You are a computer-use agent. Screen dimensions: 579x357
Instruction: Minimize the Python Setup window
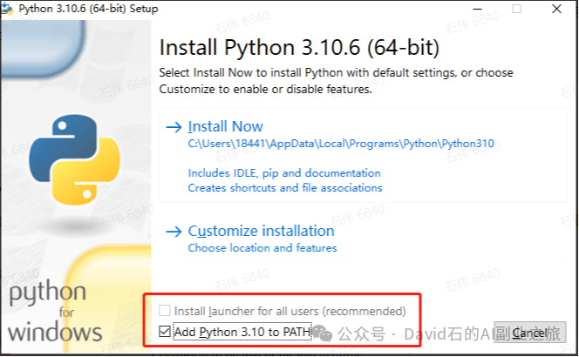point(478,9)
